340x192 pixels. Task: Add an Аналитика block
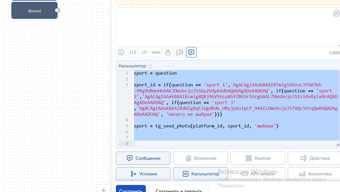tap(314, 174)
